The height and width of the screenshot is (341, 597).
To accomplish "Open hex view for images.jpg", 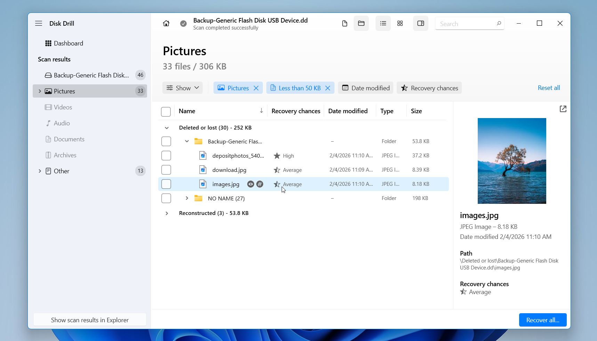I will pos(260,184).
